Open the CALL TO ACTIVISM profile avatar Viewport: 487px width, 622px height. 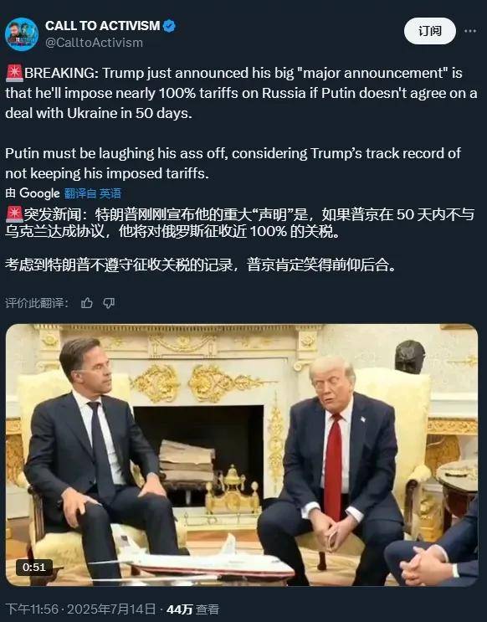22,34
